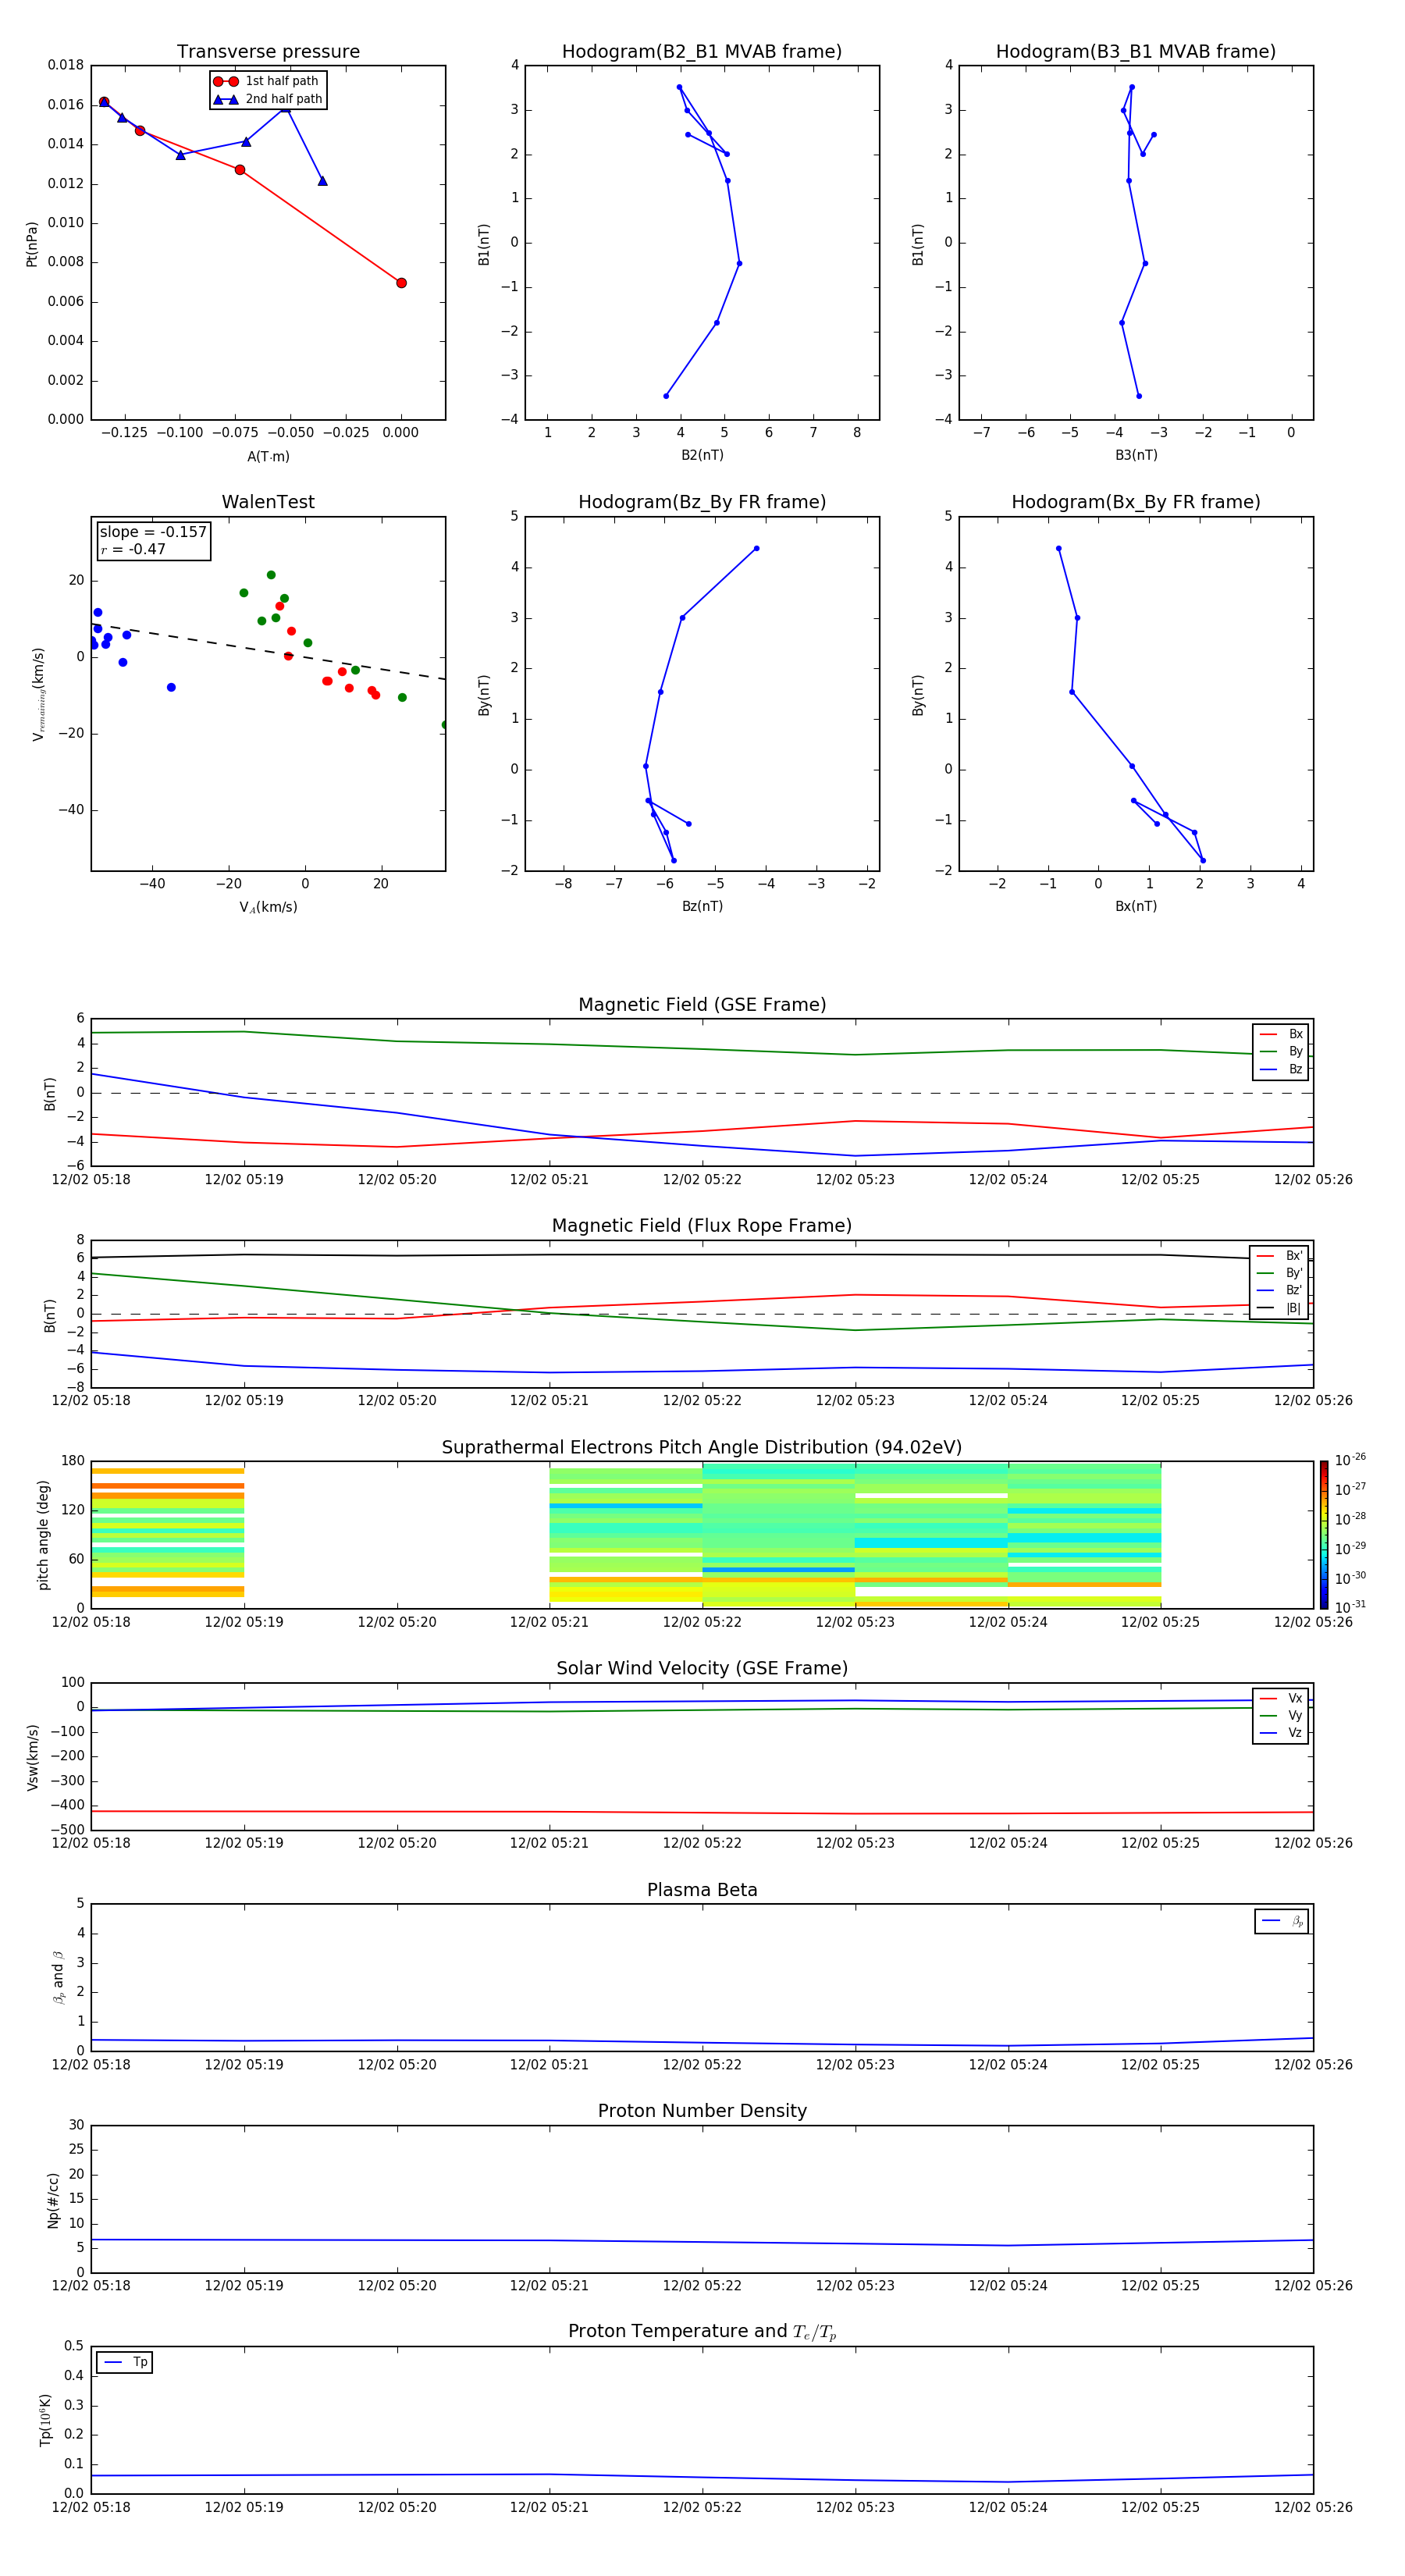Click the pitch angle colorbar
The image size is (1405, 2576).
pyautogui.click(x=1324, y=1534)
